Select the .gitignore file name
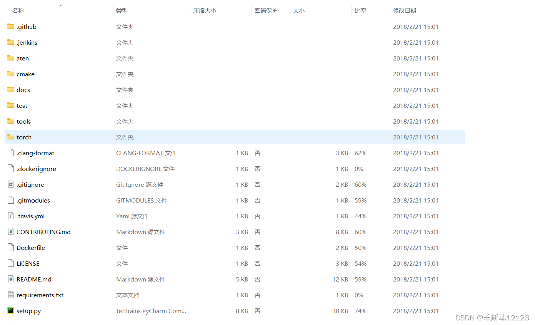 coord(30,184)
